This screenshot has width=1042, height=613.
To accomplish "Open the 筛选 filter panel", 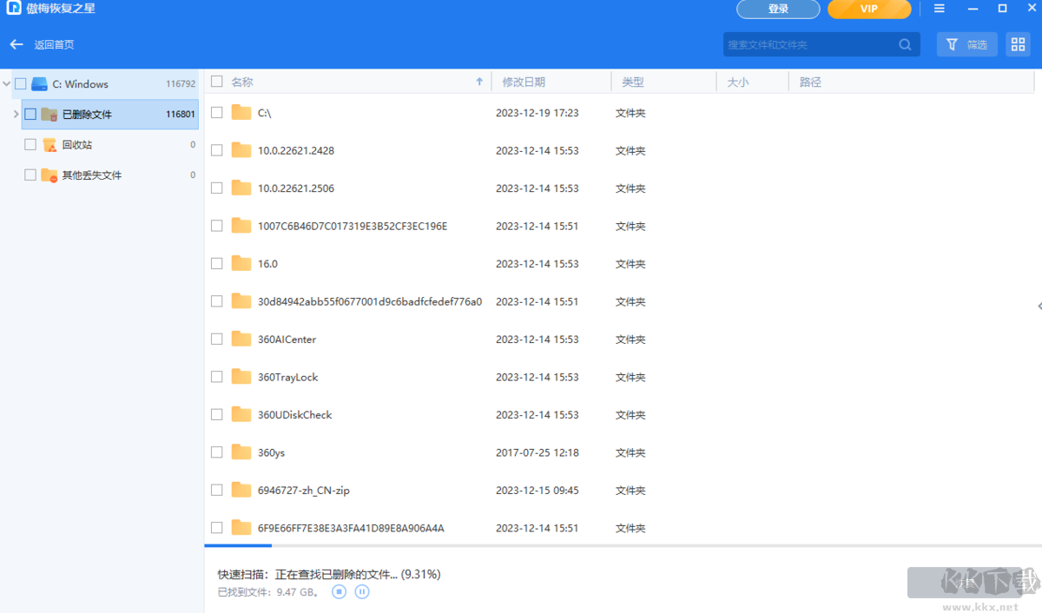I will click(x=966, y=43).
